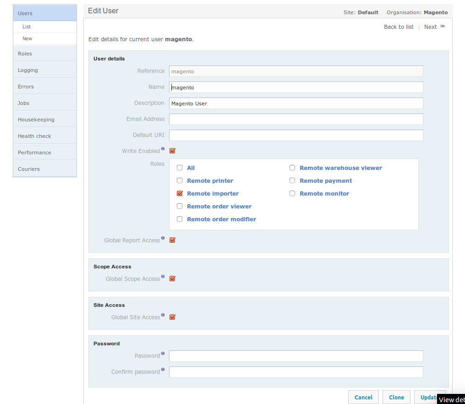Open the Roles section in the sidebar
Image resolution: width=465 pixels, height=404 pixels.
pos(24,54)
